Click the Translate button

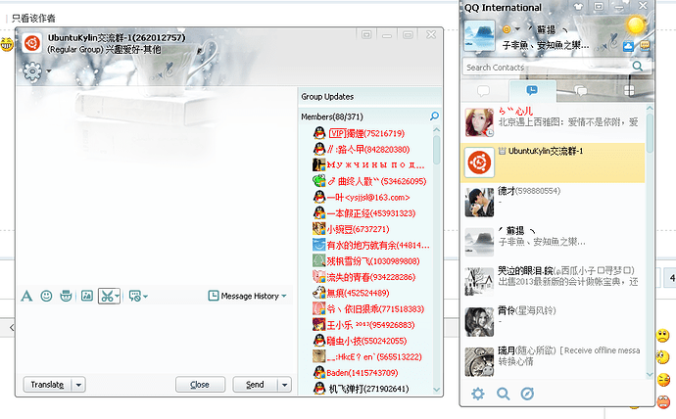tap(47, 385)
